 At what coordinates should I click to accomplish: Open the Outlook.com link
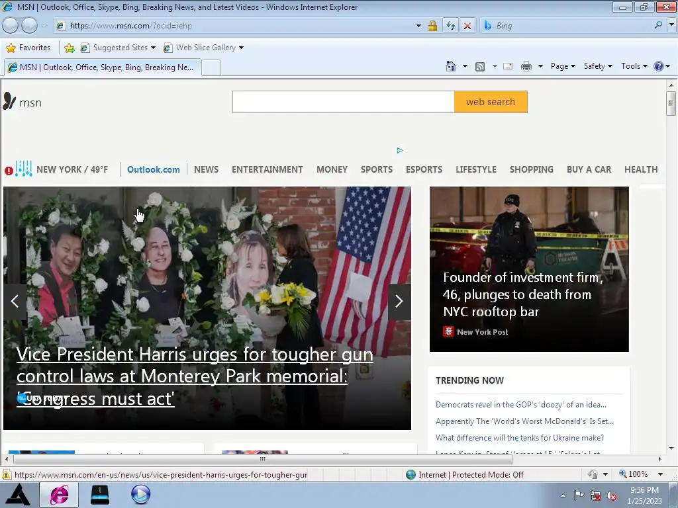pyautogui.click(x=154, y=169)
